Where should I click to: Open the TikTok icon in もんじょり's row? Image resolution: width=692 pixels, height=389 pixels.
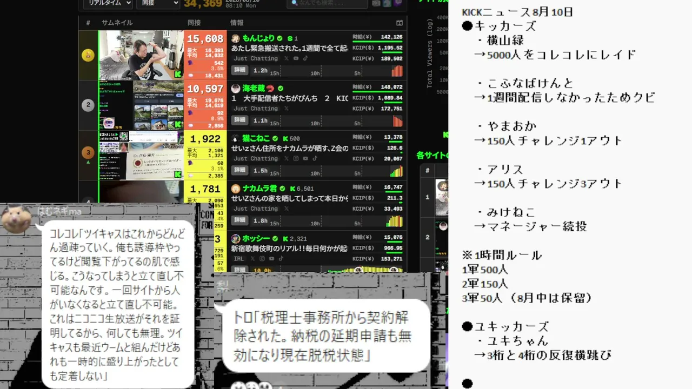click(305, 58)
